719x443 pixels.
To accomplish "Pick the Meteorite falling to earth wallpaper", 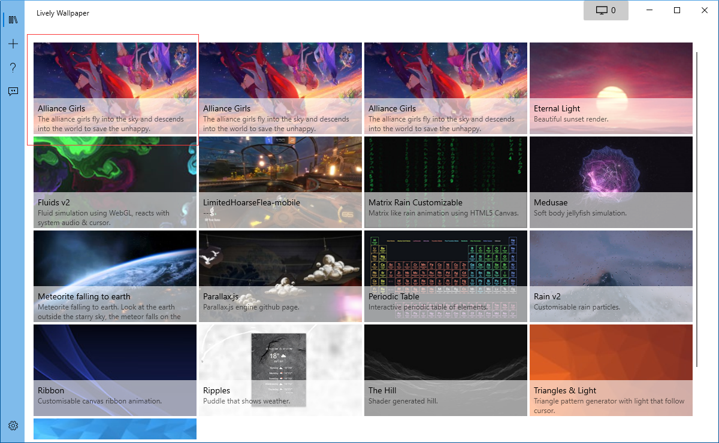I will (x=115, y=276).
